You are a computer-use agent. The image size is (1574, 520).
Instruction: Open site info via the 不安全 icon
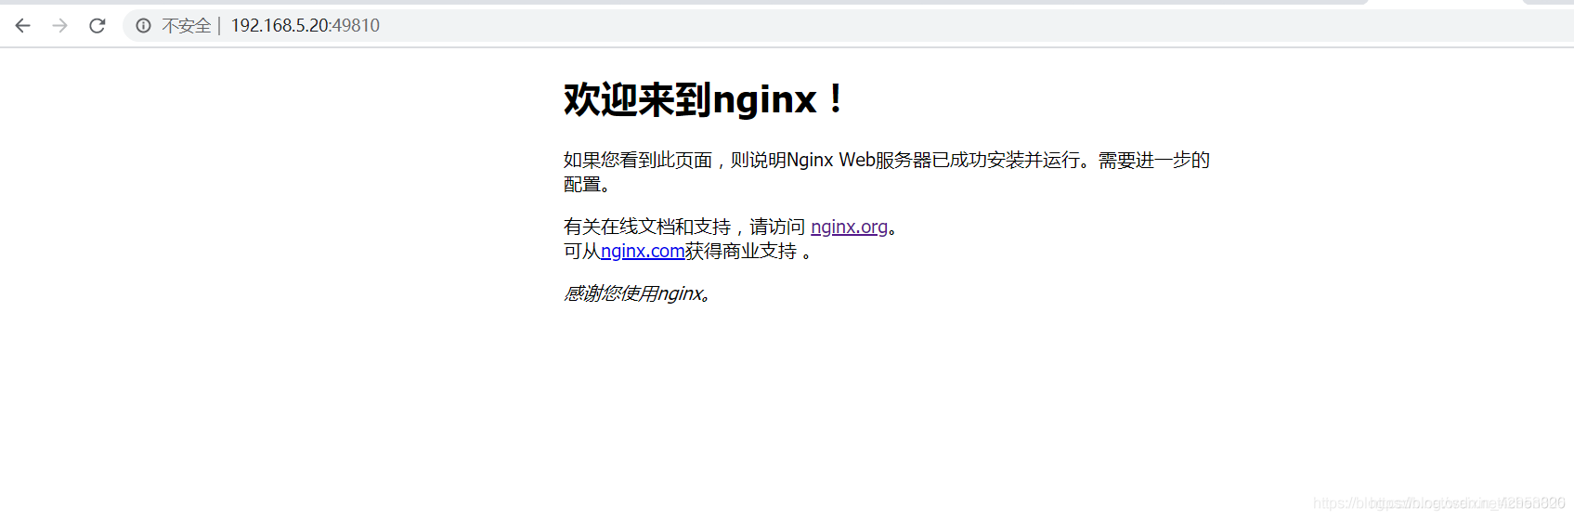143,26
